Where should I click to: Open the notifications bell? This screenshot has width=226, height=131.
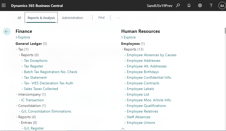tap(189, 5)
